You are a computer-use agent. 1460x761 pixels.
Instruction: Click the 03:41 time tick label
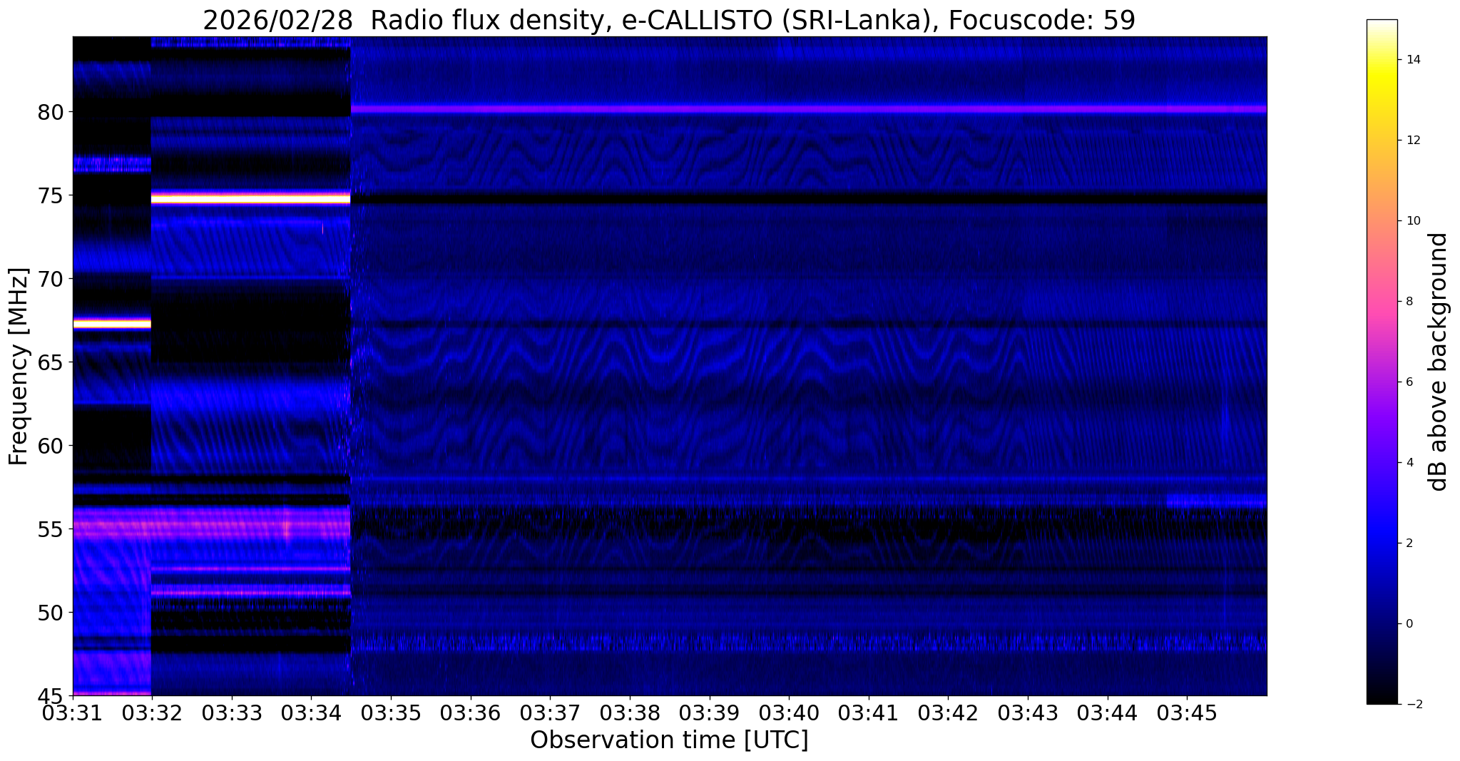(x=869, y=713)
